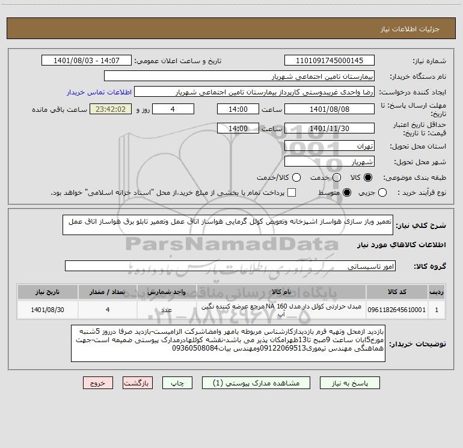Image resolution: width=463 pixels, height=448 pixels.
Task: Click the remaining time countdown 23:42:02
Action: click(111, 109)
